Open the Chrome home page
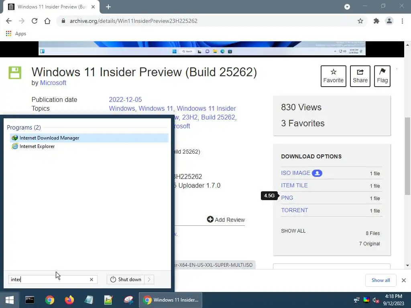411x308 pixels. (47, 21)
